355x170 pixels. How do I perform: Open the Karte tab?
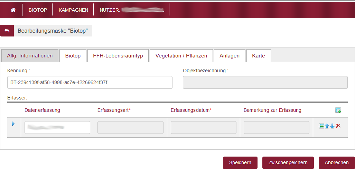(x=259, y=56)
